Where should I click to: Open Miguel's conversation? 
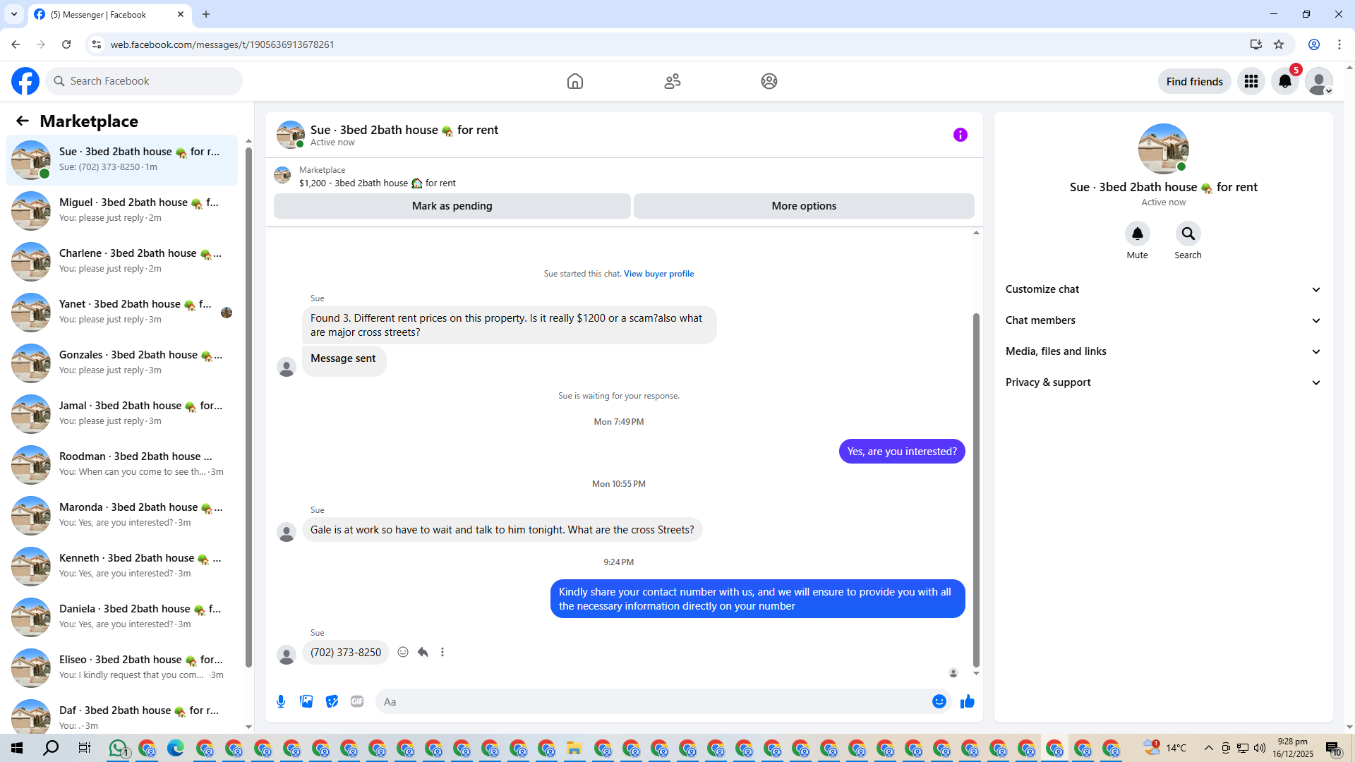coord(122,210)
